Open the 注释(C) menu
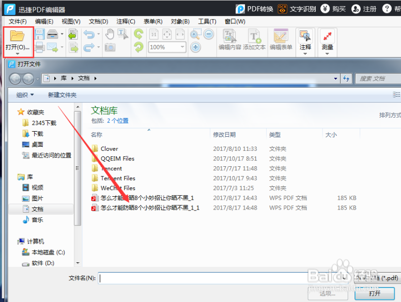 click(126, 22)
